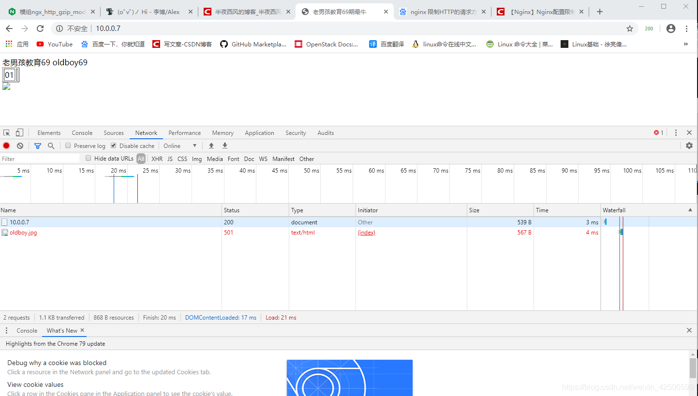Viewport: 698px width, 396px height.
Task: Close the DevTools panel
Action: click(x=689, y=132)
